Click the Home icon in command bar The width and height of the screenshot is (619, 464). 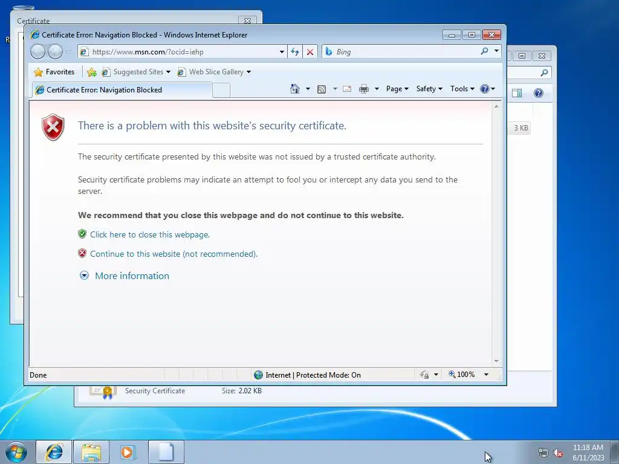point(294,89)
